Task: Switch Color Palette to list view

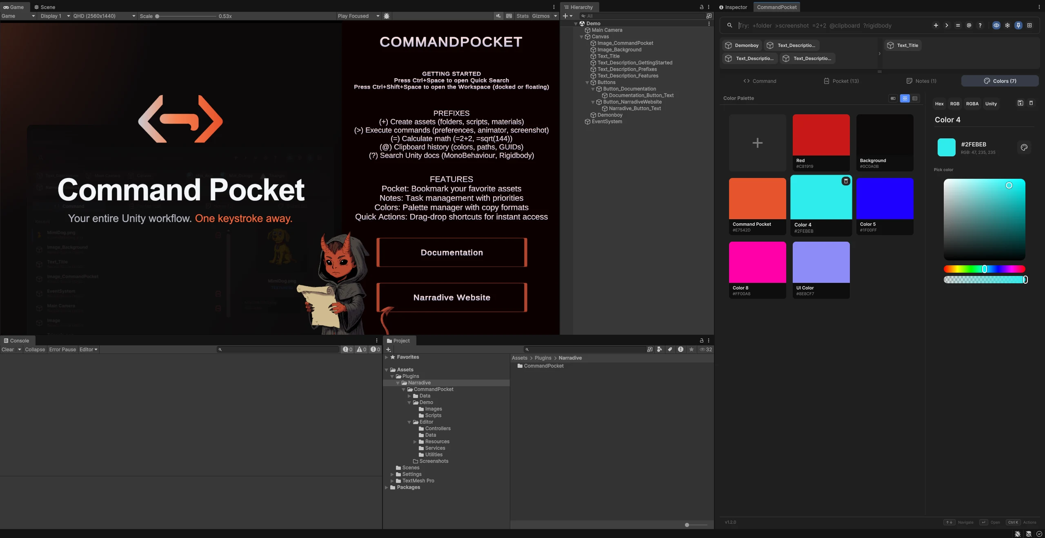Action: coord(915,98)
